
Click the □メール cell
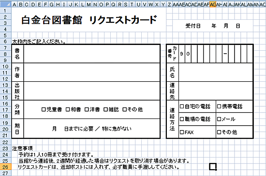pos(235,119)
